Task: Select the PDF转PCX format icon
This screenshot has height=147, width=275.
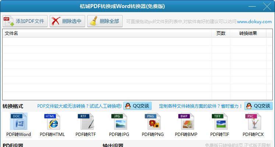Action: (x=253, y=121)
